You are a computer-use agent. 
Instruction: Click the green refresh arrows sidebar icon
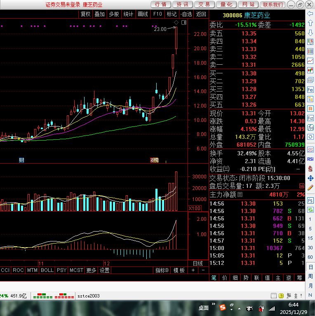click(x=310, y=210)
